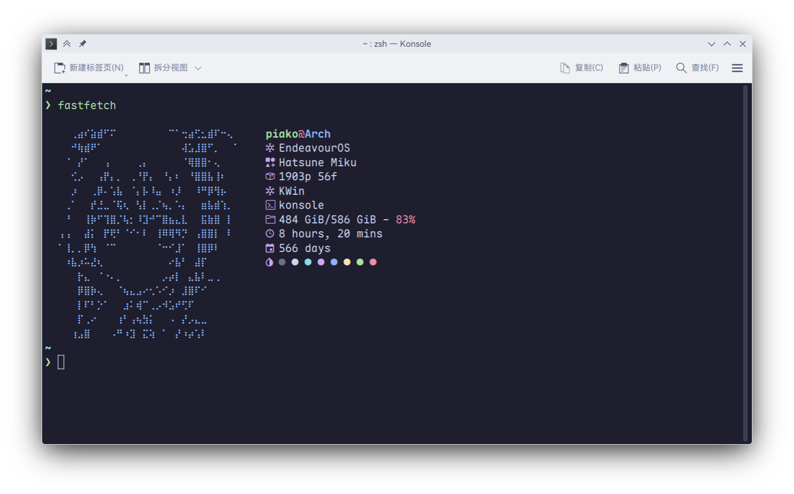This screenshot has height=494, width=794.
Task: Select the purple color dot
Action: click(321, 262)
